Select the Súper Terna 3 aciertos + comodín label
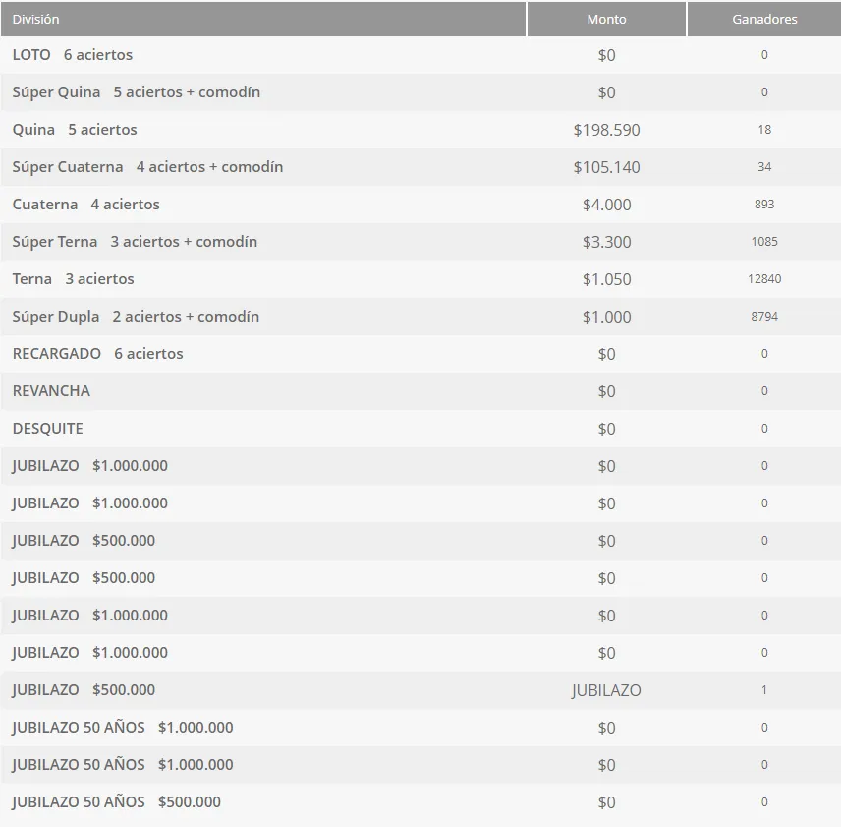This screenshot has height=827, width=841. (x=135, y=242)
